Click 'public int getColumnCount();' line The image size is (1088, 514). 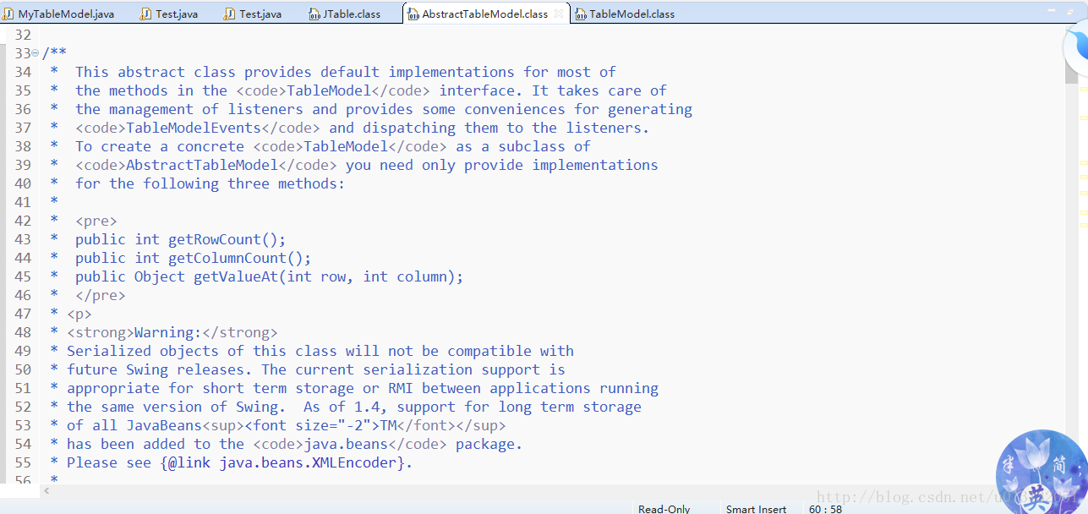(x=194, y=258)
